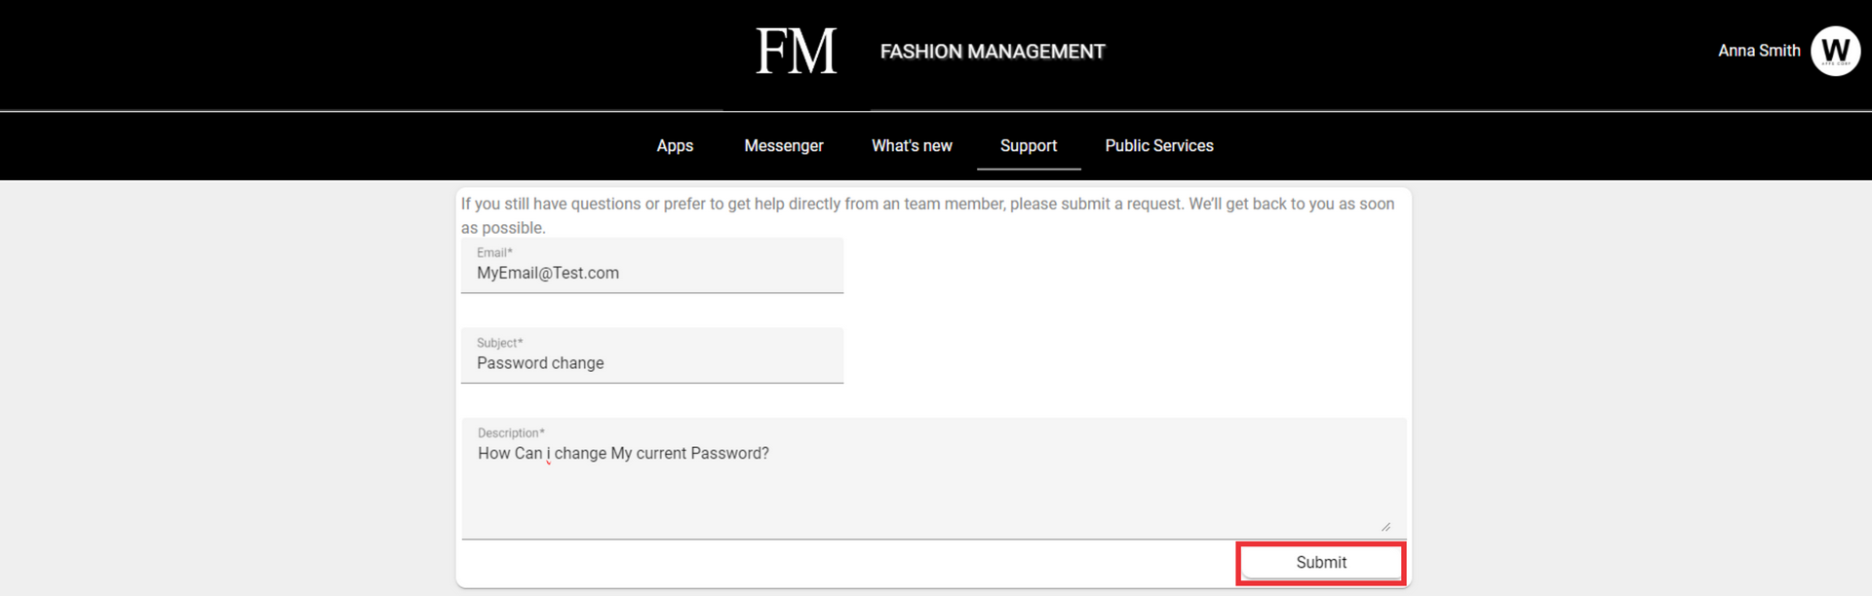The image size is (1872, 596).
Task: Click the 'Password change' subject text
Action: tap(540, 363)
